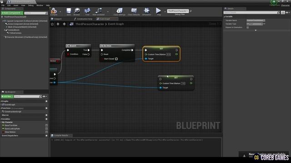The width and height of the screenshot is (291, 163).
Task: Toggle BaseLookUpRate variable visibility
Action: click(46, 129)
